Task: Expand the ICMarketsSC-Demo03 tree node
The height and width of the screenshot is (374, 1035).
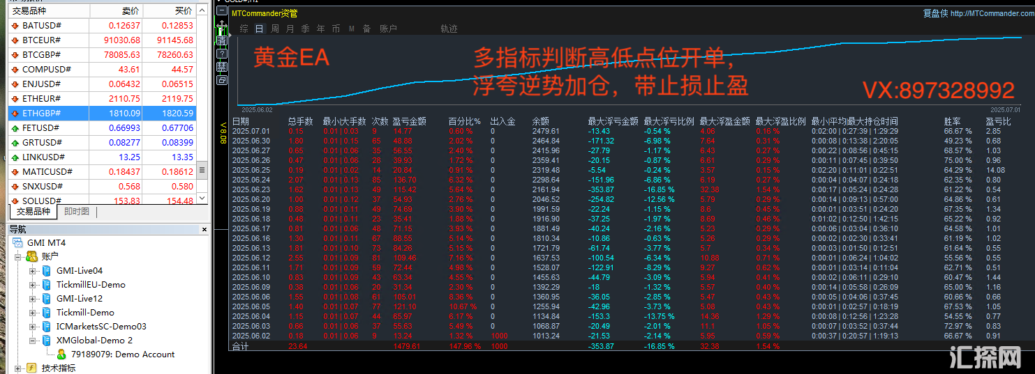Action: [33, 327]
